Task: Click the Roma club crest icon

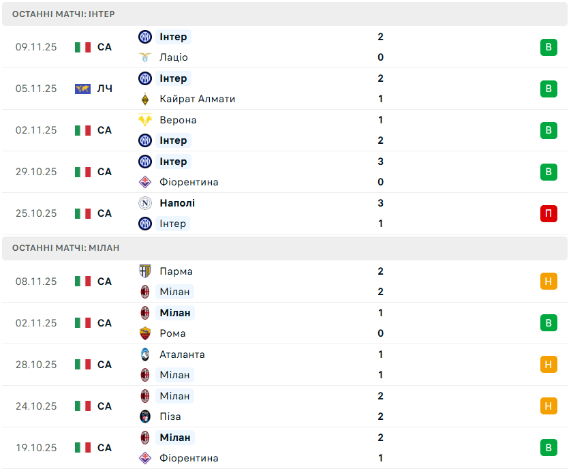Action: pyautogui.click(x=144, y=333)
